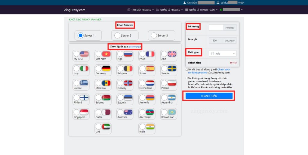Click the Germany flag icon

pyautogui.click(x=106, y=68)
